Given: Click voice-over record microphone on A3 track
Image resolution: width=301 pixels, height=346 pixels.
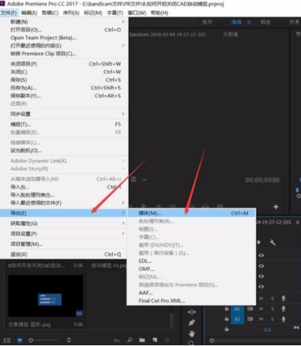Looking at the screenshot, I should click(283, 319).
